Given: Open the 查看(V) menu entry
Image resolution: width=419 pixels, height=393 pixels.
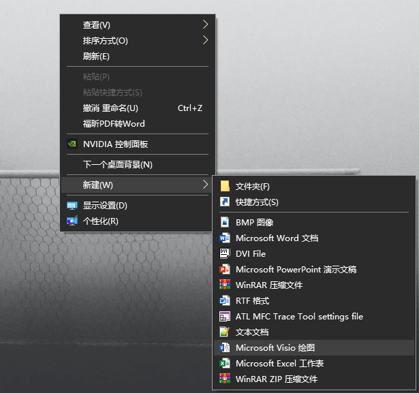Looking at the screenshot, I should point(138,25).
